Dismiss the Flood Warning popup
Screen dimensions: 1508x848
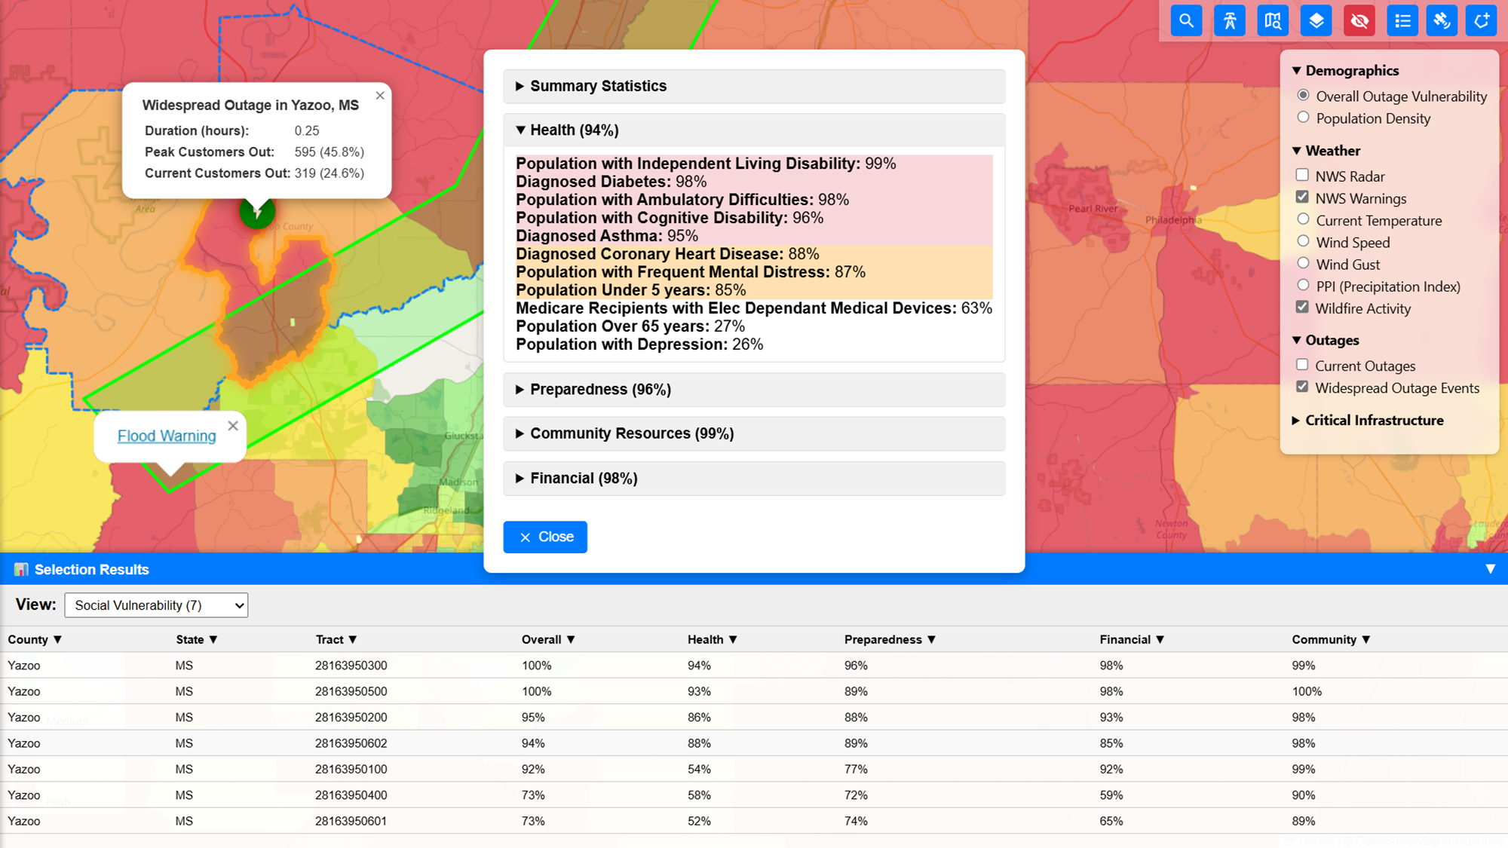pos(233,426)
